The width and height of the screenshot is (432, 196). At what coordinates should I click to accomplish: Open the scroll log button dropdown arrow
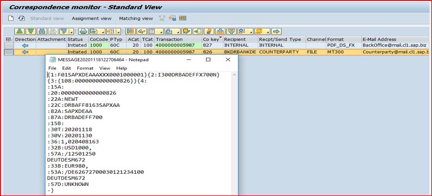point(268,32)
